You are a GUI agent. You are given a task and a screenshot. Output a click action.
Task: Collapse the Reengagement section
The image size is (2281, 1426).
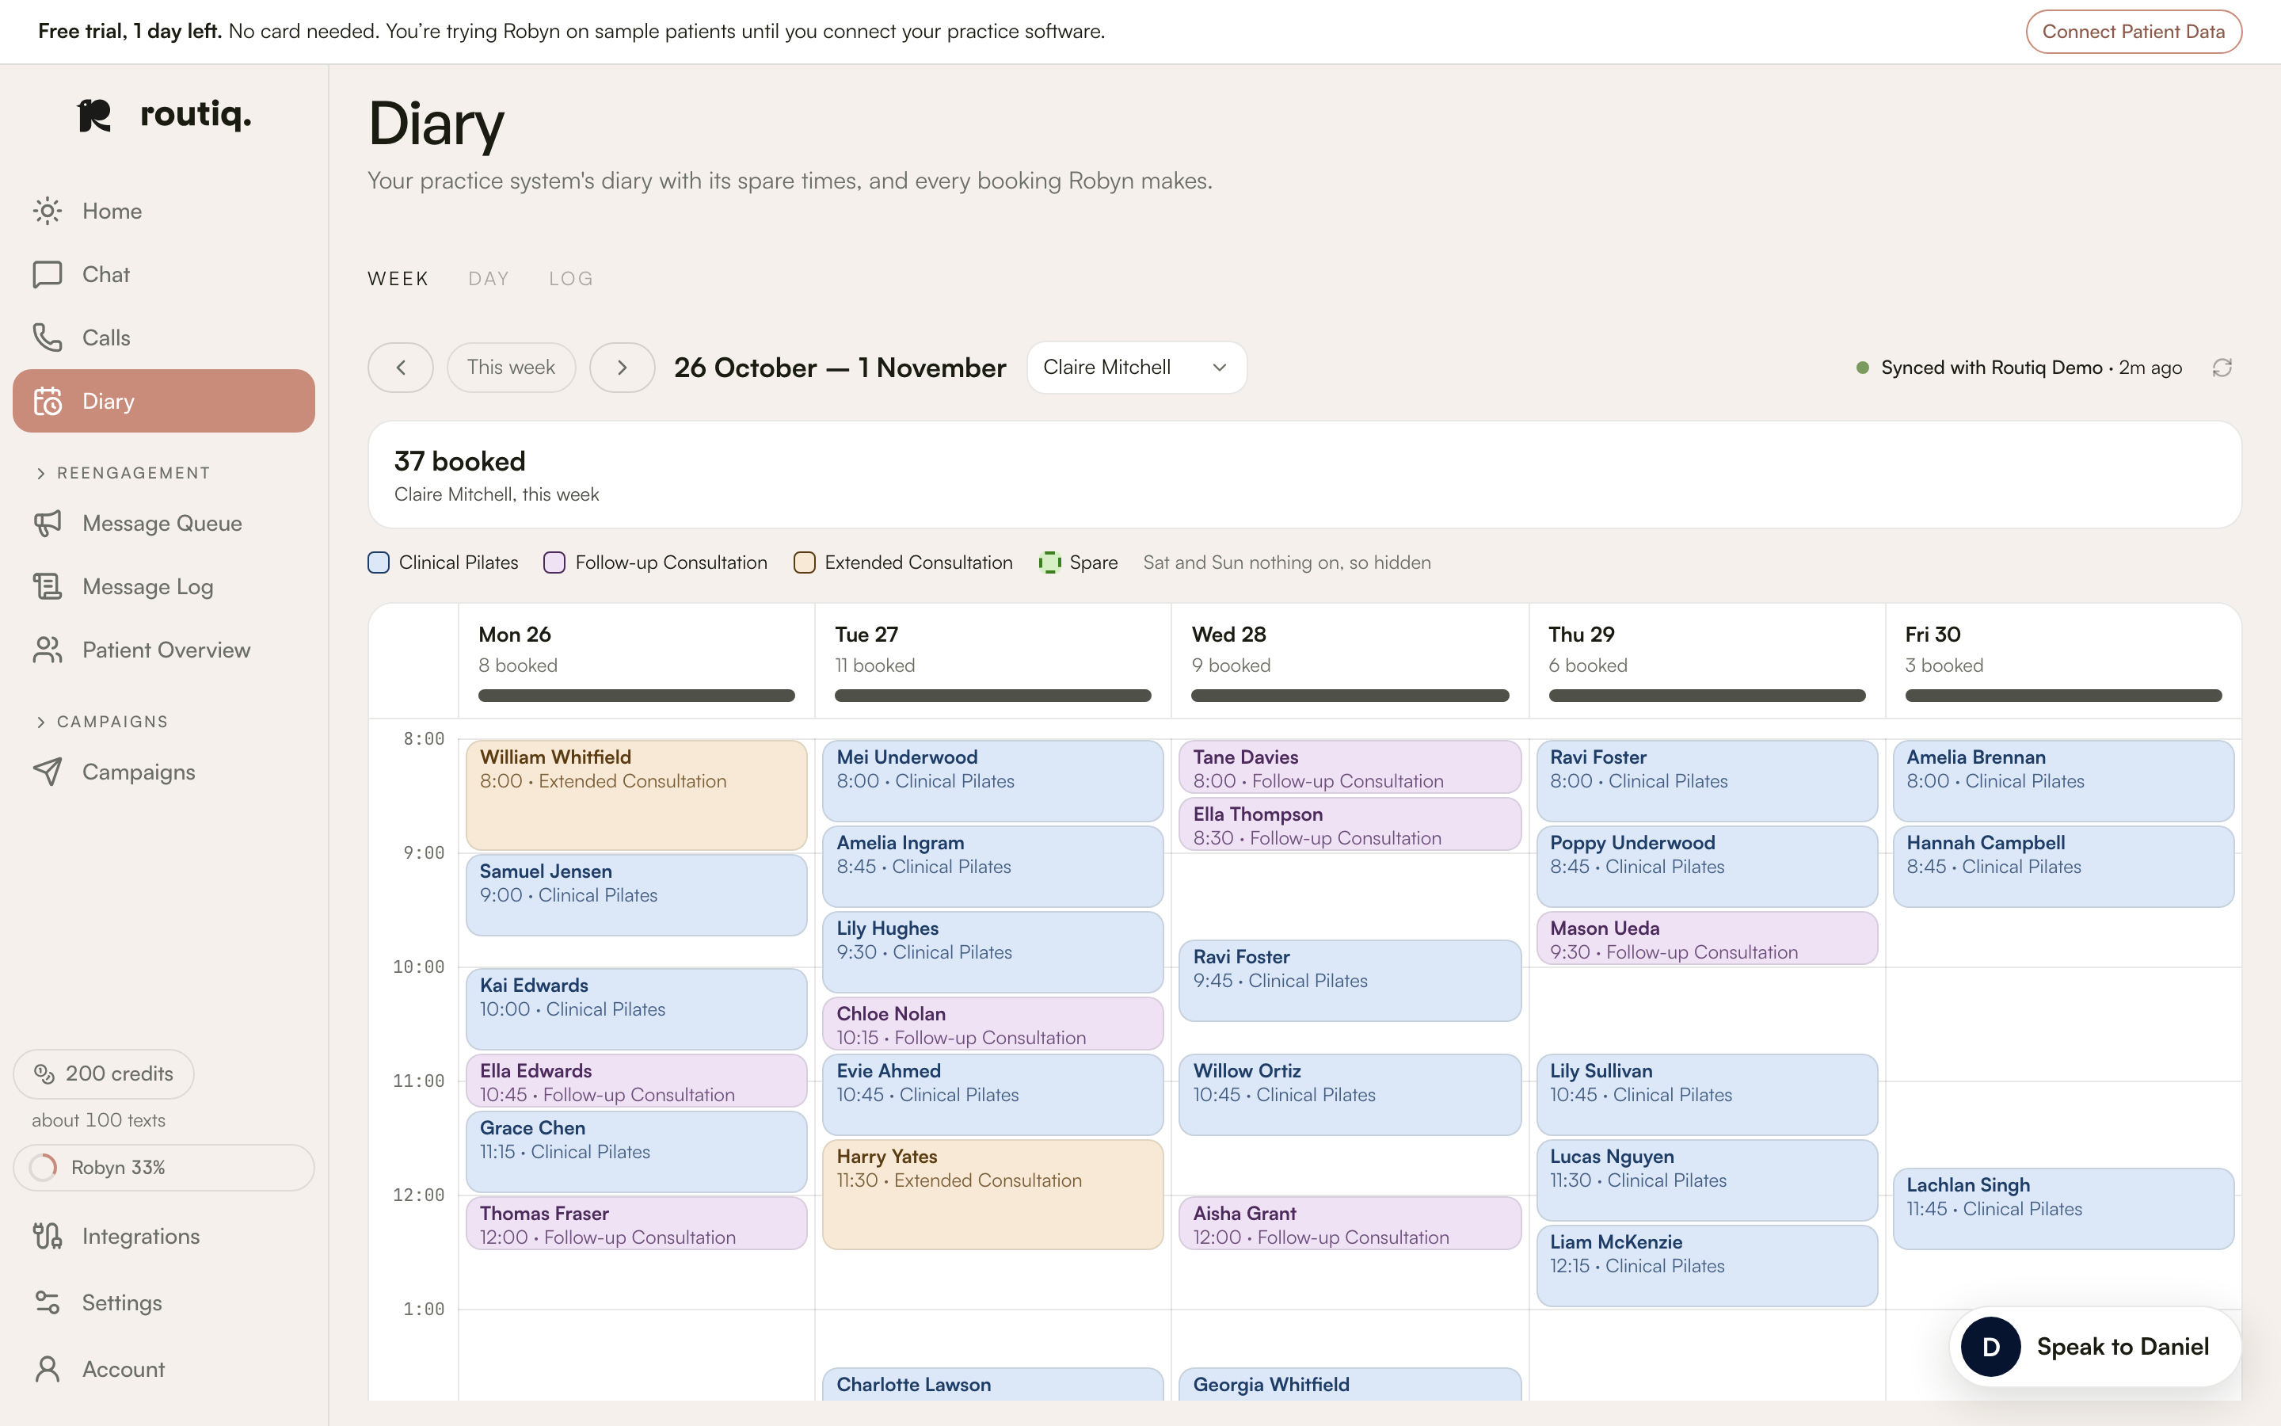[123, 474]
